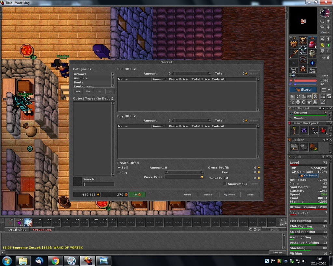Click the blue star ammo slot
333x266 pixels.
(x=312, y=63)
